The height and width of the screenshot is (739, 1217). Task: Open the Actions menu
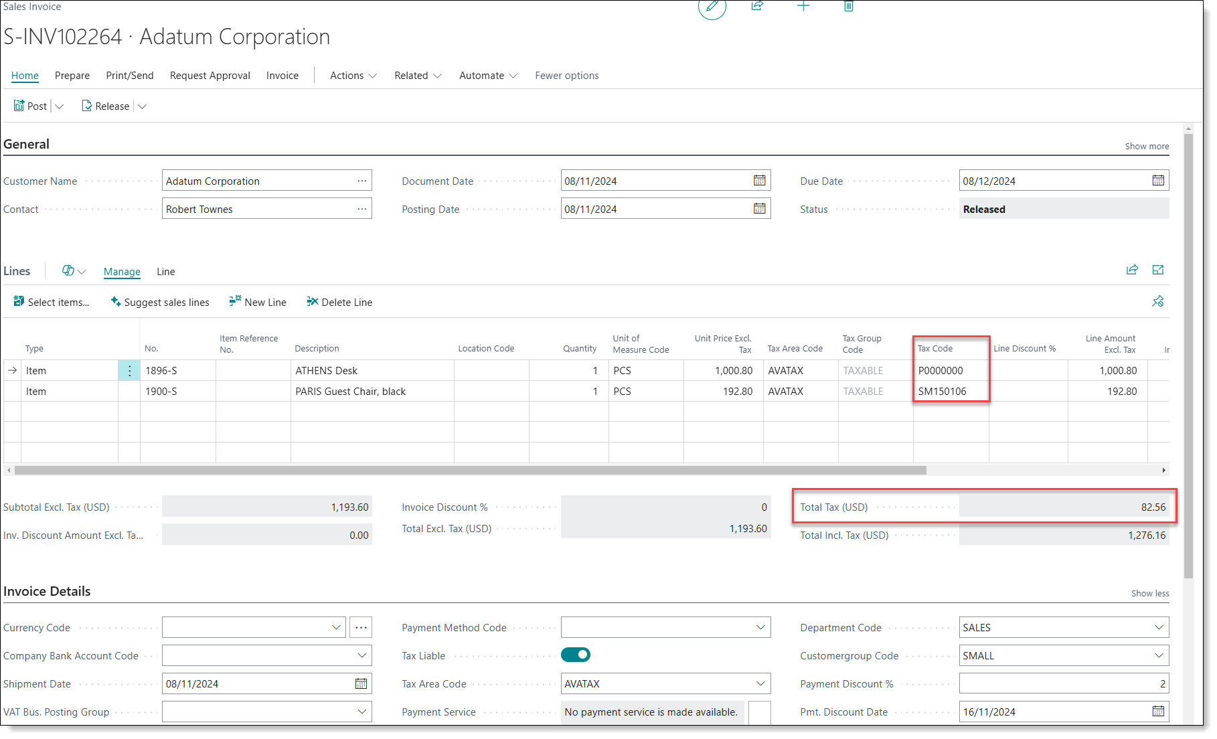[x=353, y=76]
